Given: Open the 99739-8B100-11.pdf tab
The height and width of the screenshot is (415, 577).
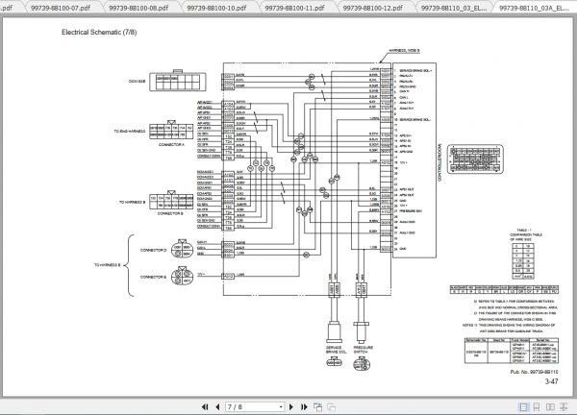Looking at the screenshot, I should pos(294,8).
